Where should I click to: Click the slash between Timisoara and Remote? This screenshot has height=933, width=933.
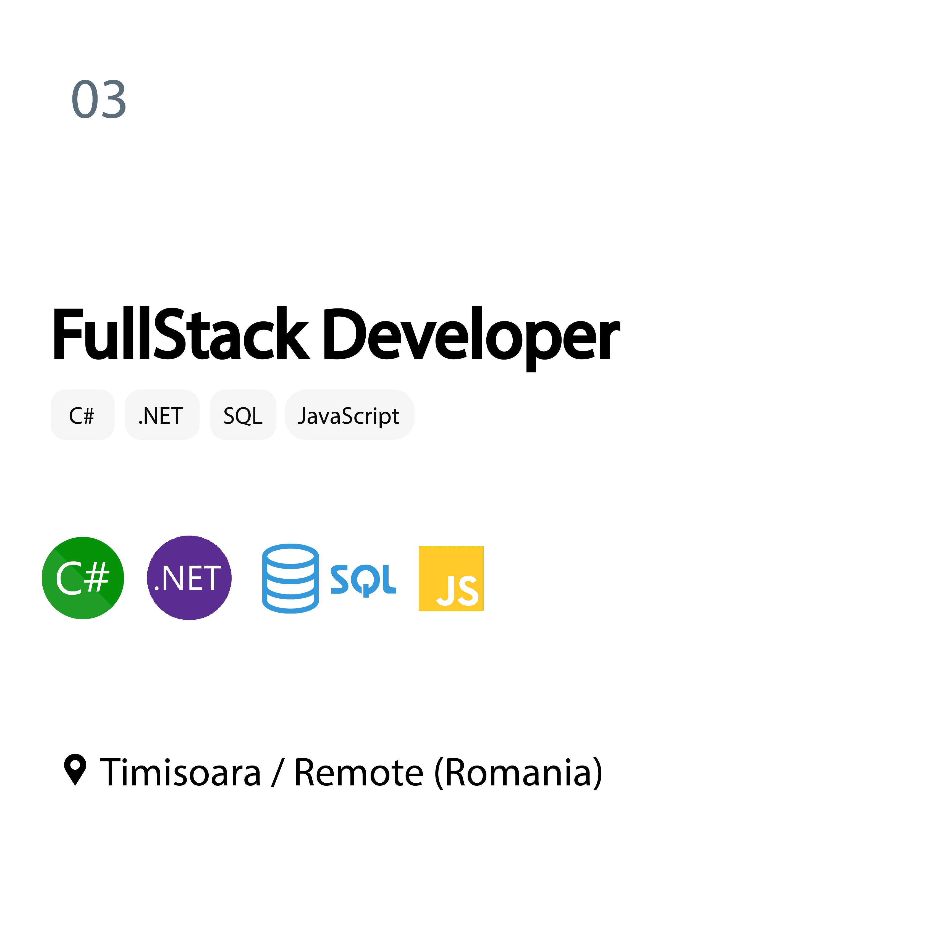[277, 773]
